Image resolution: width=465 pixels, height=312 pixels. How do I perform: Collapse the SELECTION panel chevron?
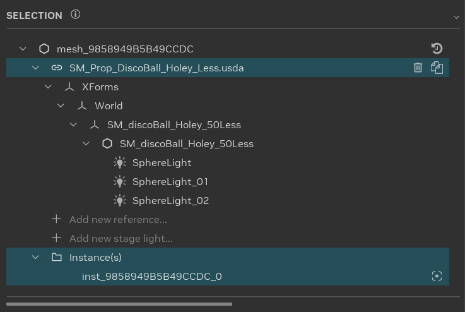point(456,17)
